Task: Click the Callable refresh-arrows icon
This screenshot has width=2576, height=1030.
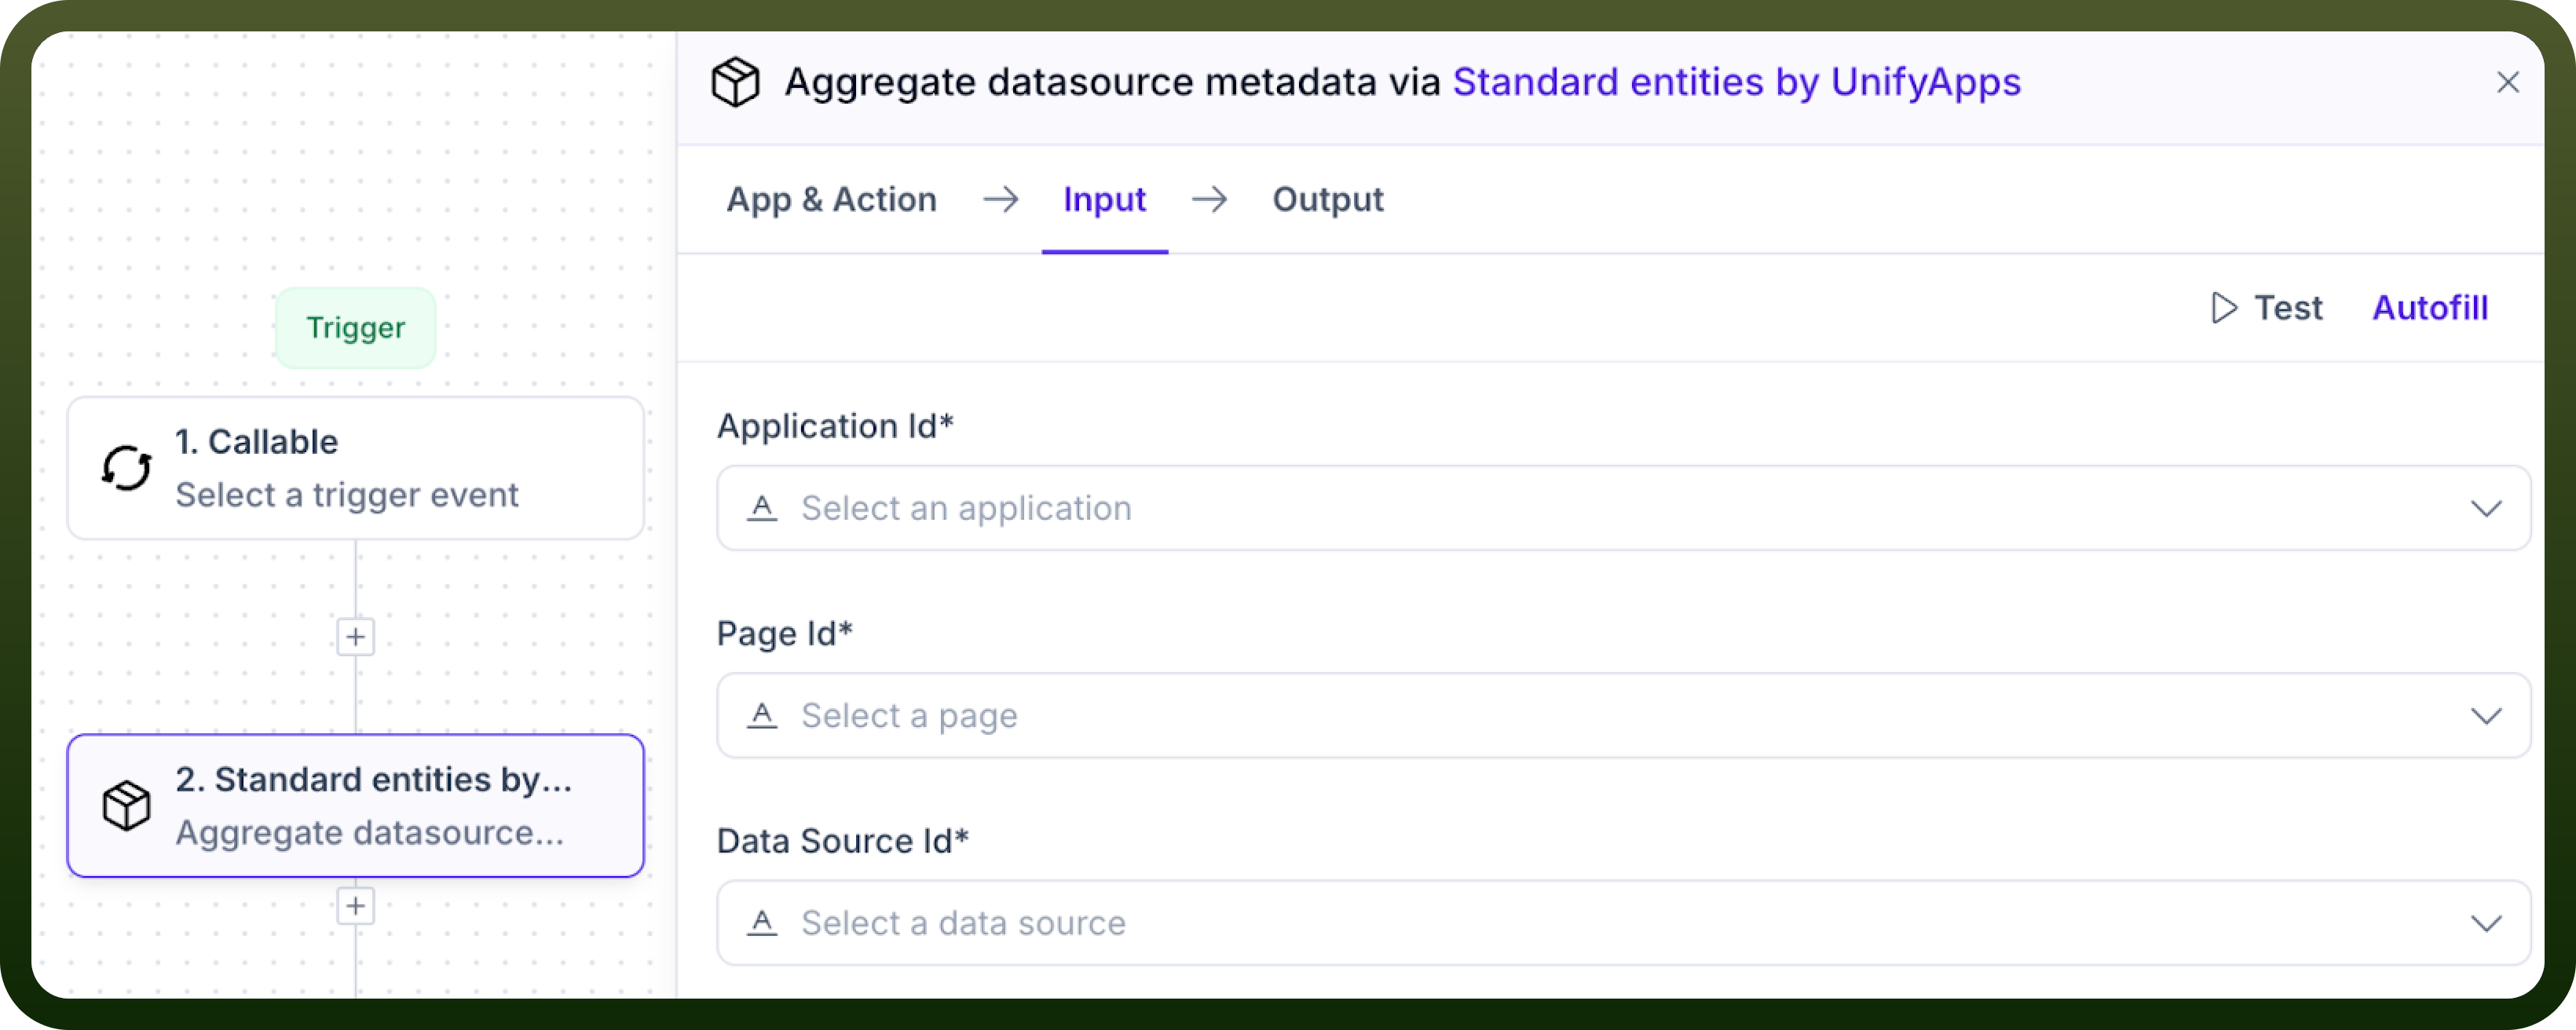Action: click(x=127, y=468)
